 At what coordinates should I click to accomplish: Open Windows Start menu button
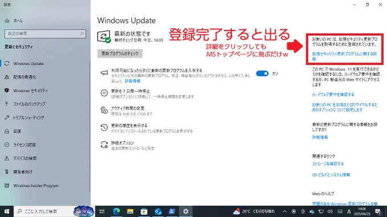pyautogui.click(x=7, y=211)
